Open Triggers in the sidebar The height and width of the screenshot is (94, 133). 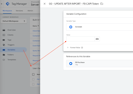coord(11,45)
